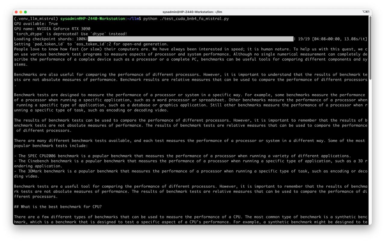Click the torch_dtype deprecation warning line
The width and height of the screenshot is (385, 242).
click(x=70, y=34)
